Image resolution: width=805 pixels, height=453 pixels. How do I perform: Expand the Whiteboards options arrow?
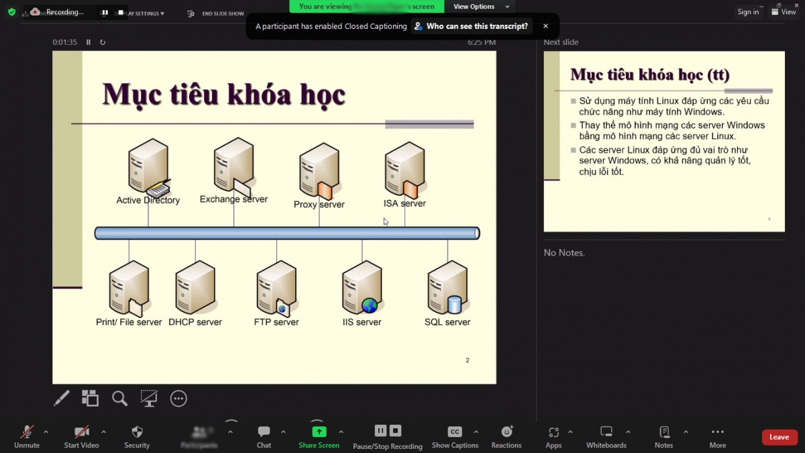click(x=628, y=432)
